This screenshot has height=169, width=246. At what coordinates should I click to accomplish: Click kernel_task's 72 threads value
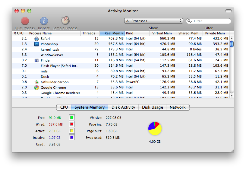click(96, 49)
